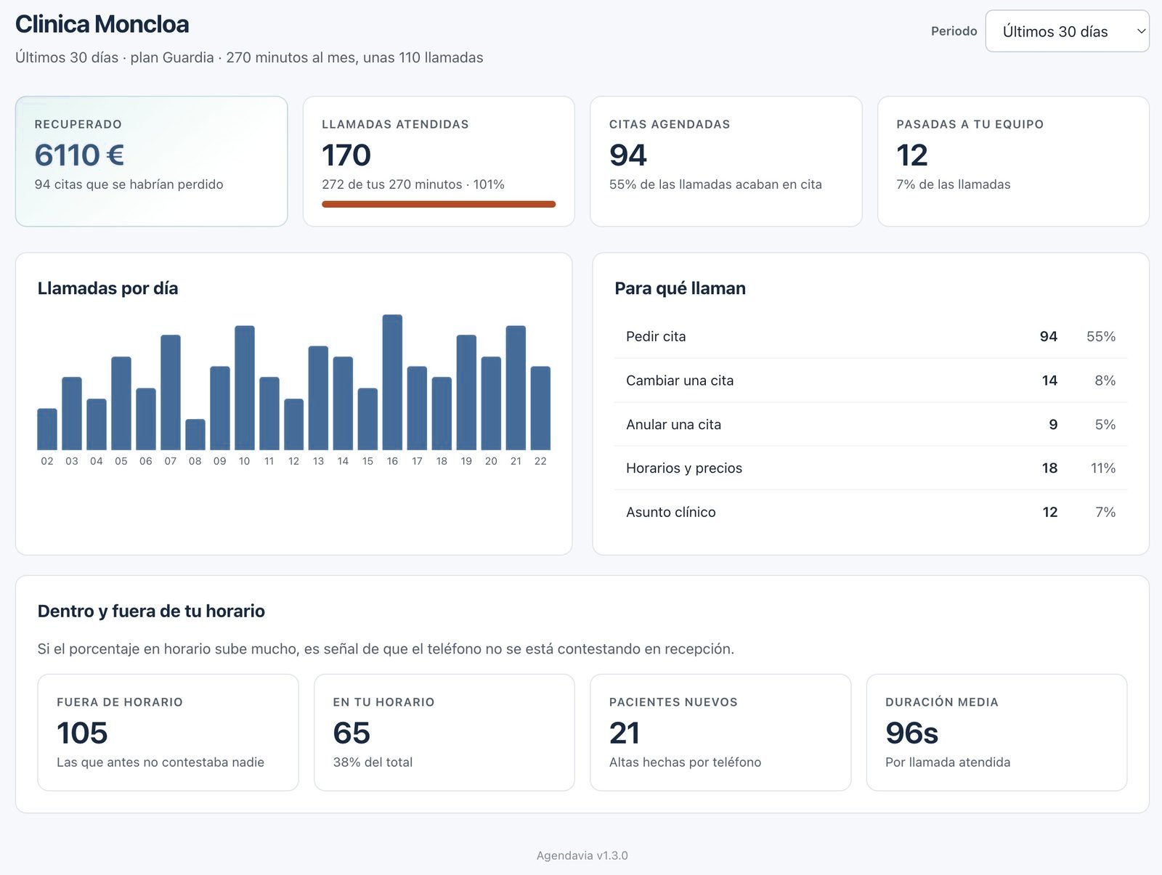Click the Fuera de horario 105 value
The width and height of the screenshot is (1162, 875).
[x=82, y=733]
